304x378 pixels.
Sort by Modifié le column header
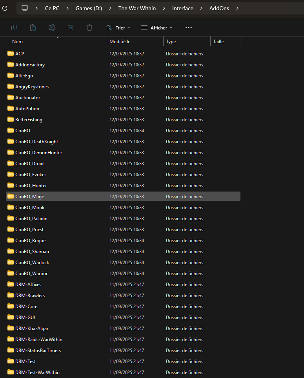120,42
